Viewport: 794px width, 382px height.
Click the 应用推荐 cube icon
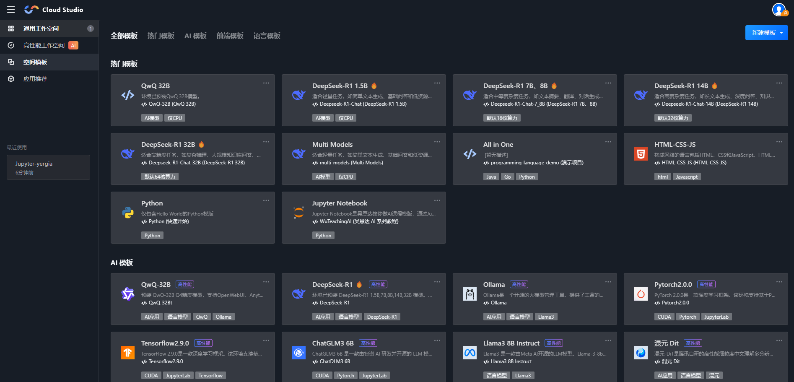11,79
